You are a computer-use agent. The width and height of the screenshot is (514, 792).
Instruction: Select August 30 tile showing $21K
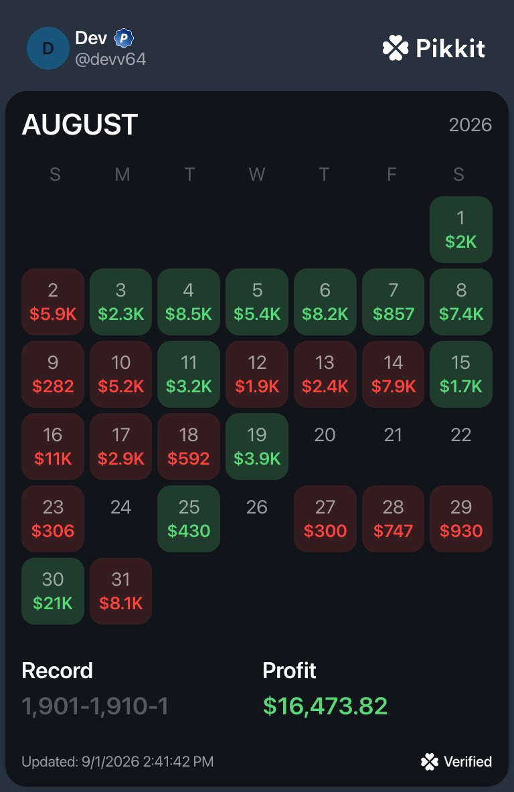coord(52,591)
